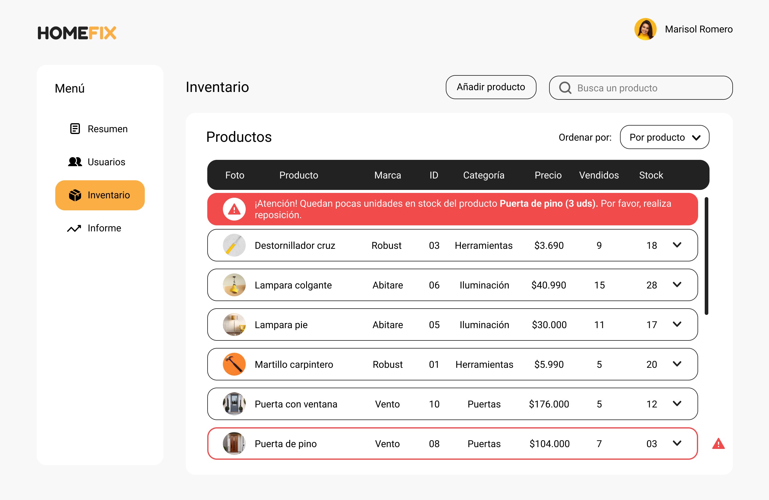Click the Resumen document icon
This screenshot has height=500, width=769.
[75, 129]
